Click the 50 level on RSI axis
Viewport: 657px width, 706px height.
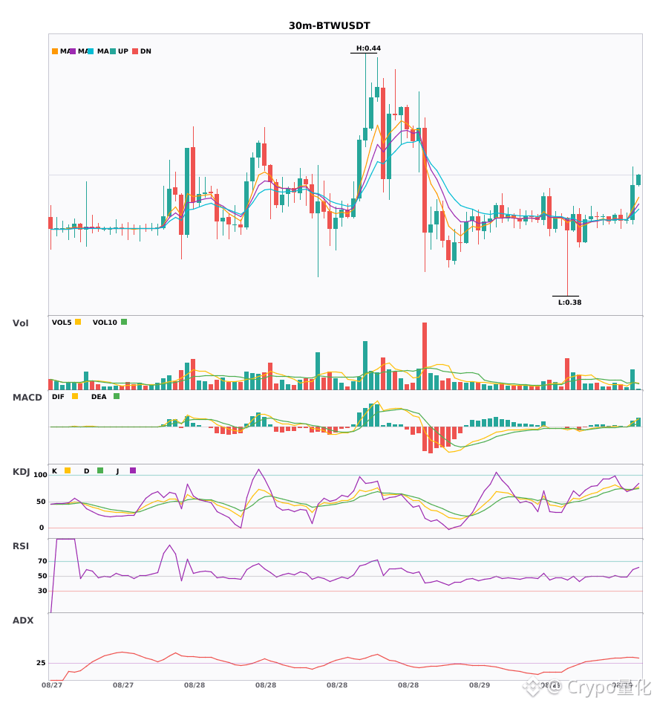tap(42, 576)
